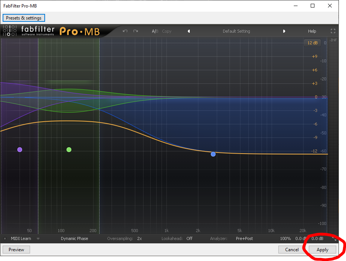Open the Oversampling 2x selector
Viewport: 346px width, 261px height.
pyautogui.click(x=139, y=238)
